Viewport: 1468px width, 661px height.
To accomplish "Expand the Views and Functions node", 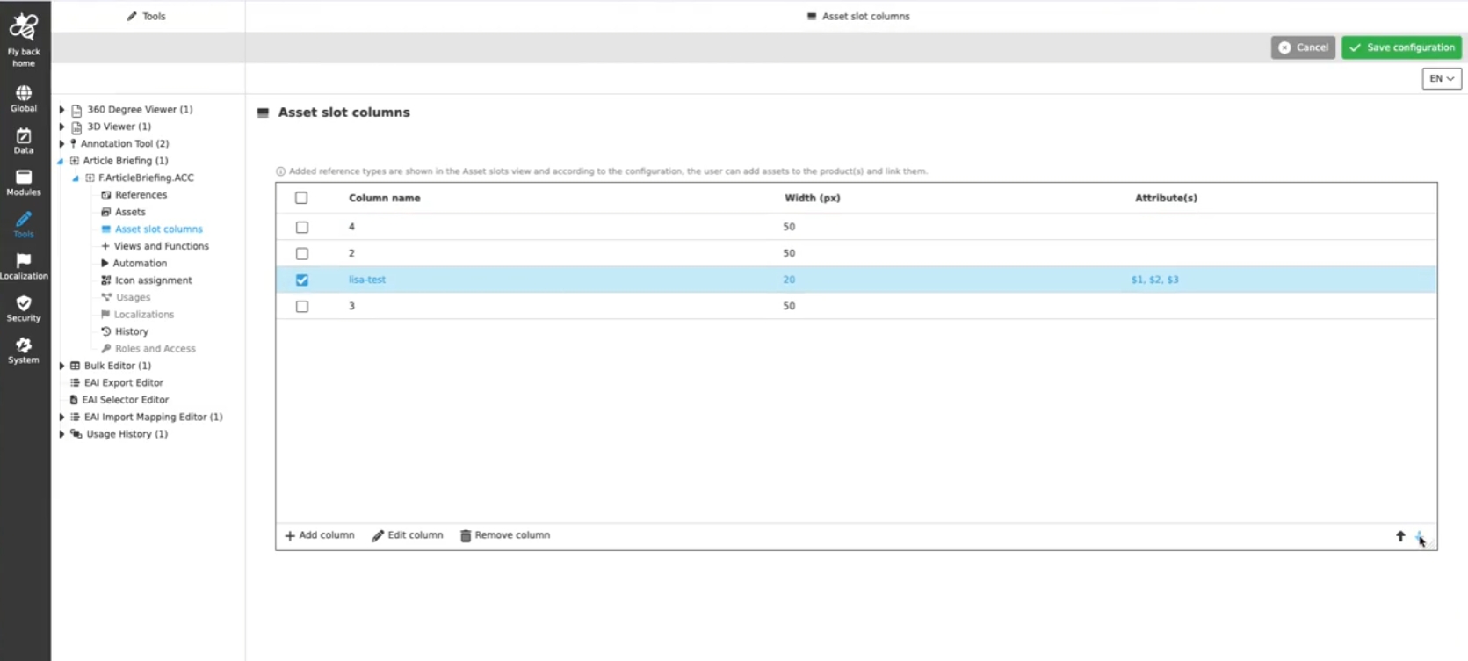I will pyautogui.click(x=105, y=246).
